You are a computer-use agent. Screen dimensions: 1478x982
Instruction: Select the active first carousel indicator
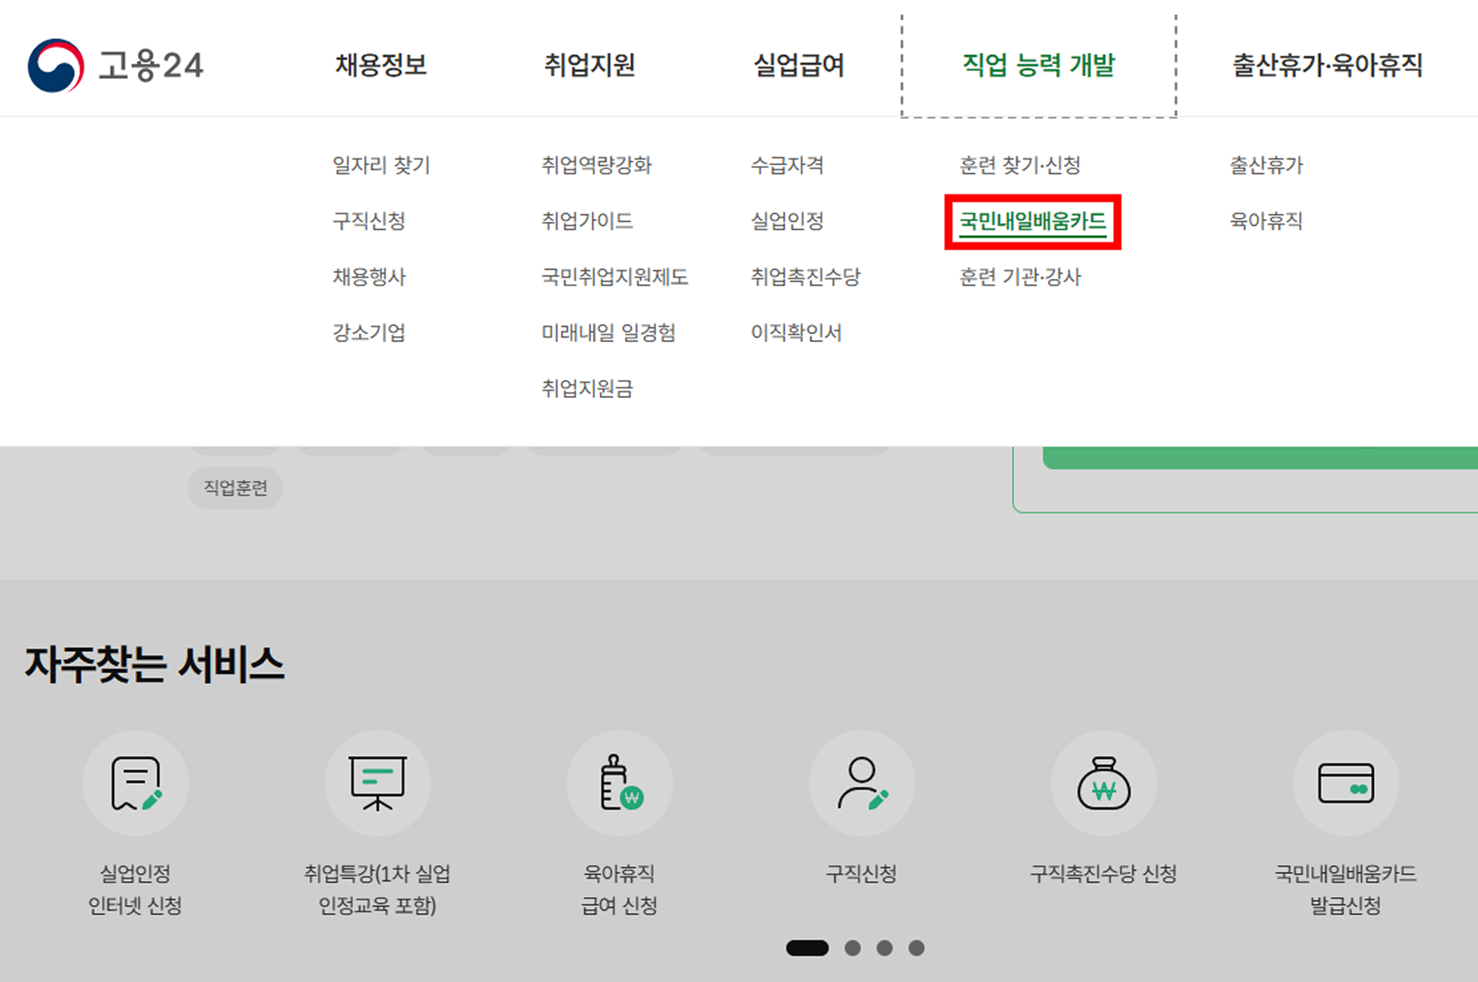click(807, 948)
